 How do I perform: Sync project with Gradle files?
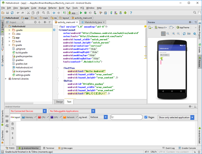coord(111,13)
